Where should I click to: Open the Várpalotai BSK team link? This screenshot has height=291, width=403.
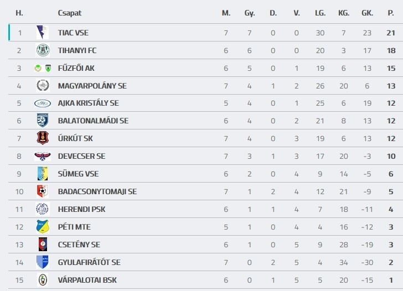(87, 280)
